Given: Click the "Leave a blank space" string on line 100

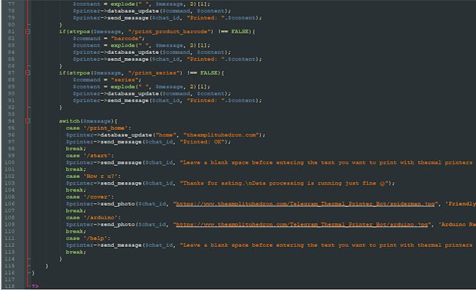Looking at the screenshot, I should (x=327, y=163).
